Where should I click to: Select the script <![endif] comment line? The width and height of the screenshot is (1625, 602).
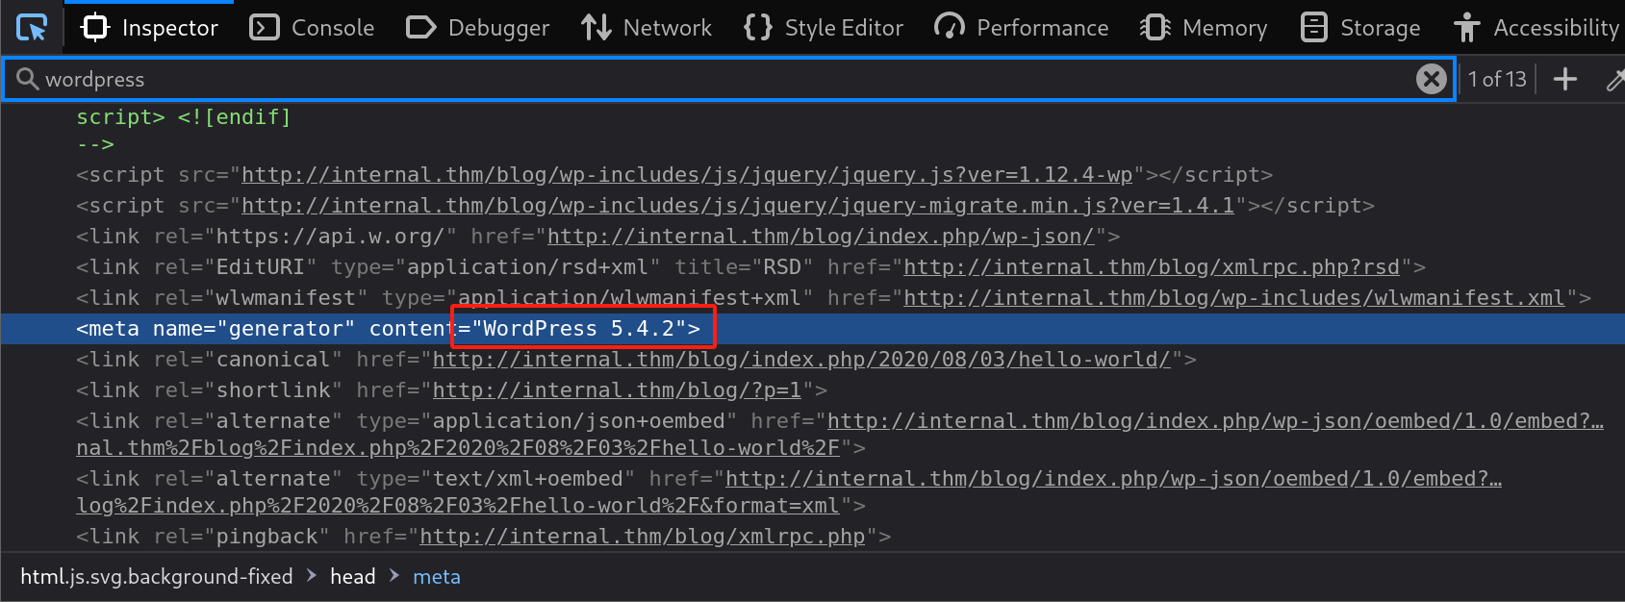pos(183,117)
